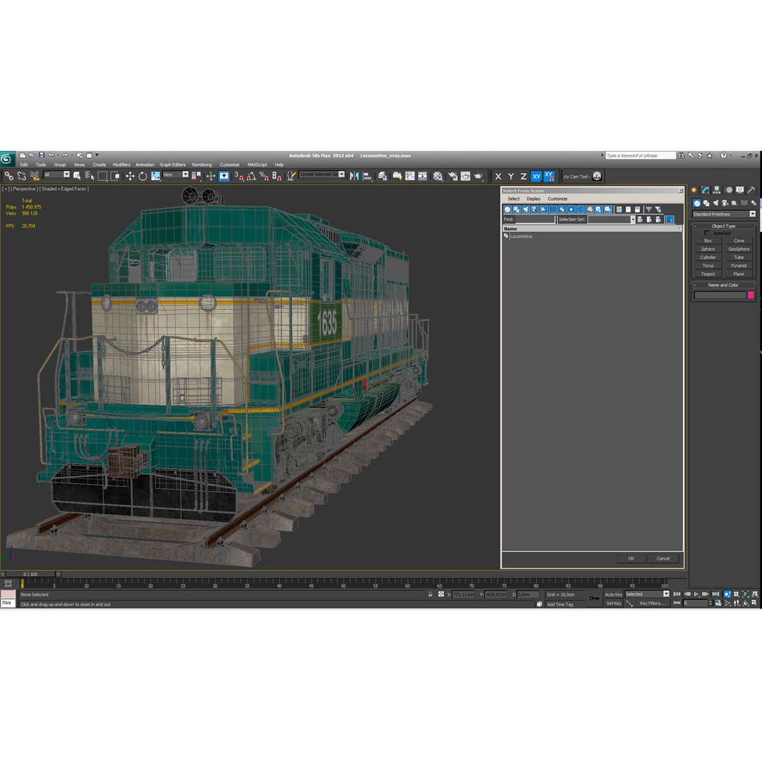Restrict to Z axis
762x762 pixels.
click(x=524, y=176)
